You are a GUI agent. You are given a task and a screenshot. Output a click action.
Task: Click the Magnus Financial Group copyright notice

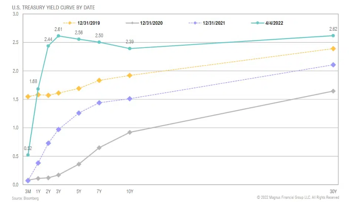click(298, 198)
